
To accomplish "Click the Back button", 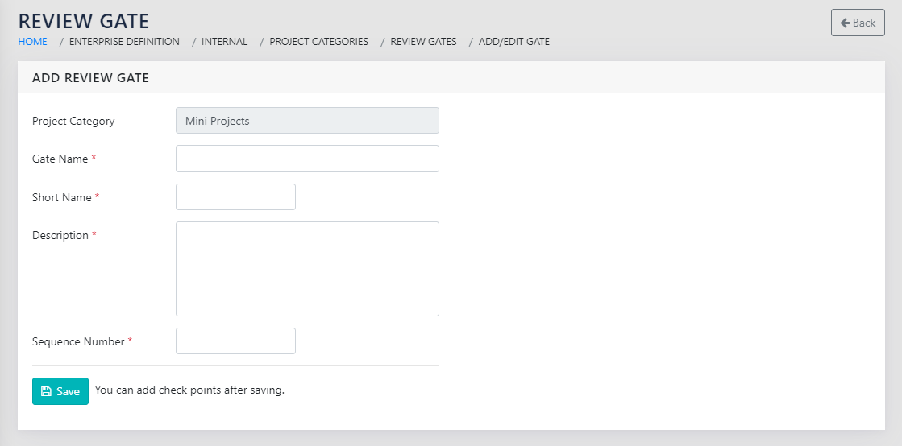I will pyautogui.click(x=857, y=23).
